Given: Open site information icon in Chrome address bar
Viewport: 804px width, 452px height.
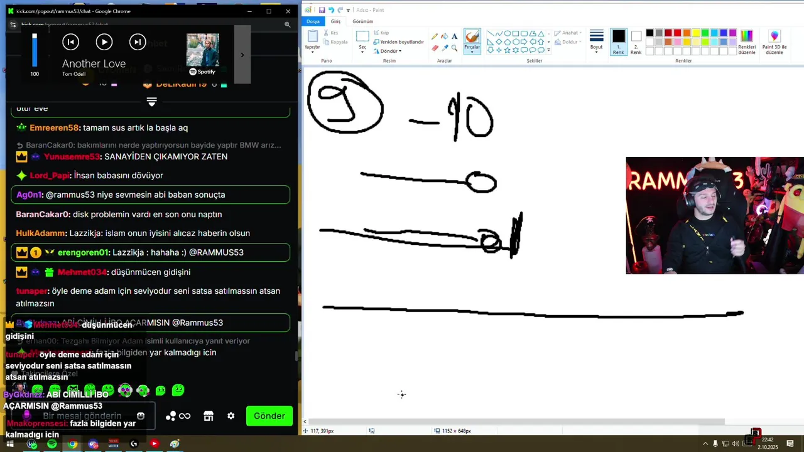Looking at the screenshot, I should click(13, 24).
